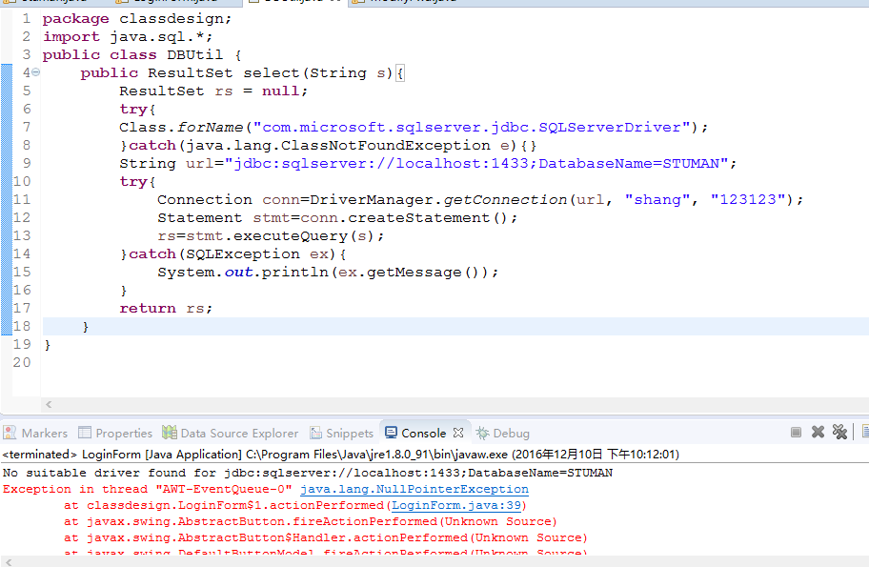Collapse the select method fold marker at line 4
Viewport: 869px width, 567px height.
click(35, 72)
